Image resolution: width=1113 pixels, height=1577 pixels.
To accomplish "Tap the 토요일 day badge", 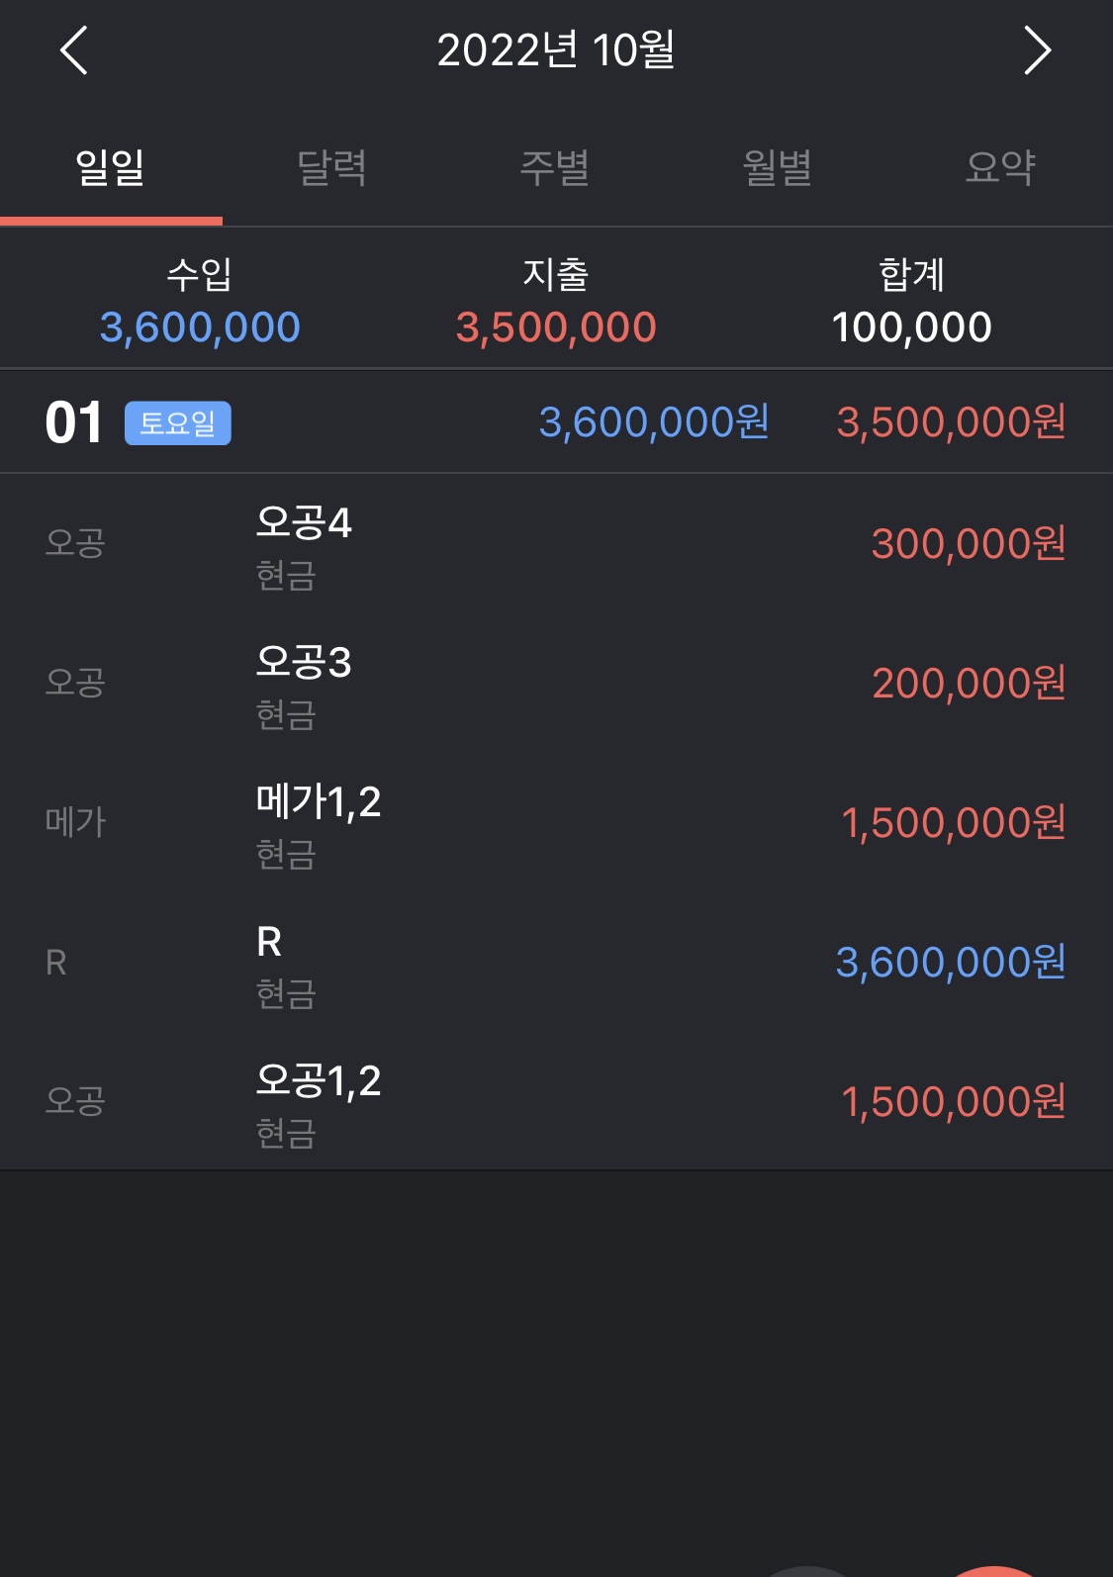I will [x=178, y=423].
